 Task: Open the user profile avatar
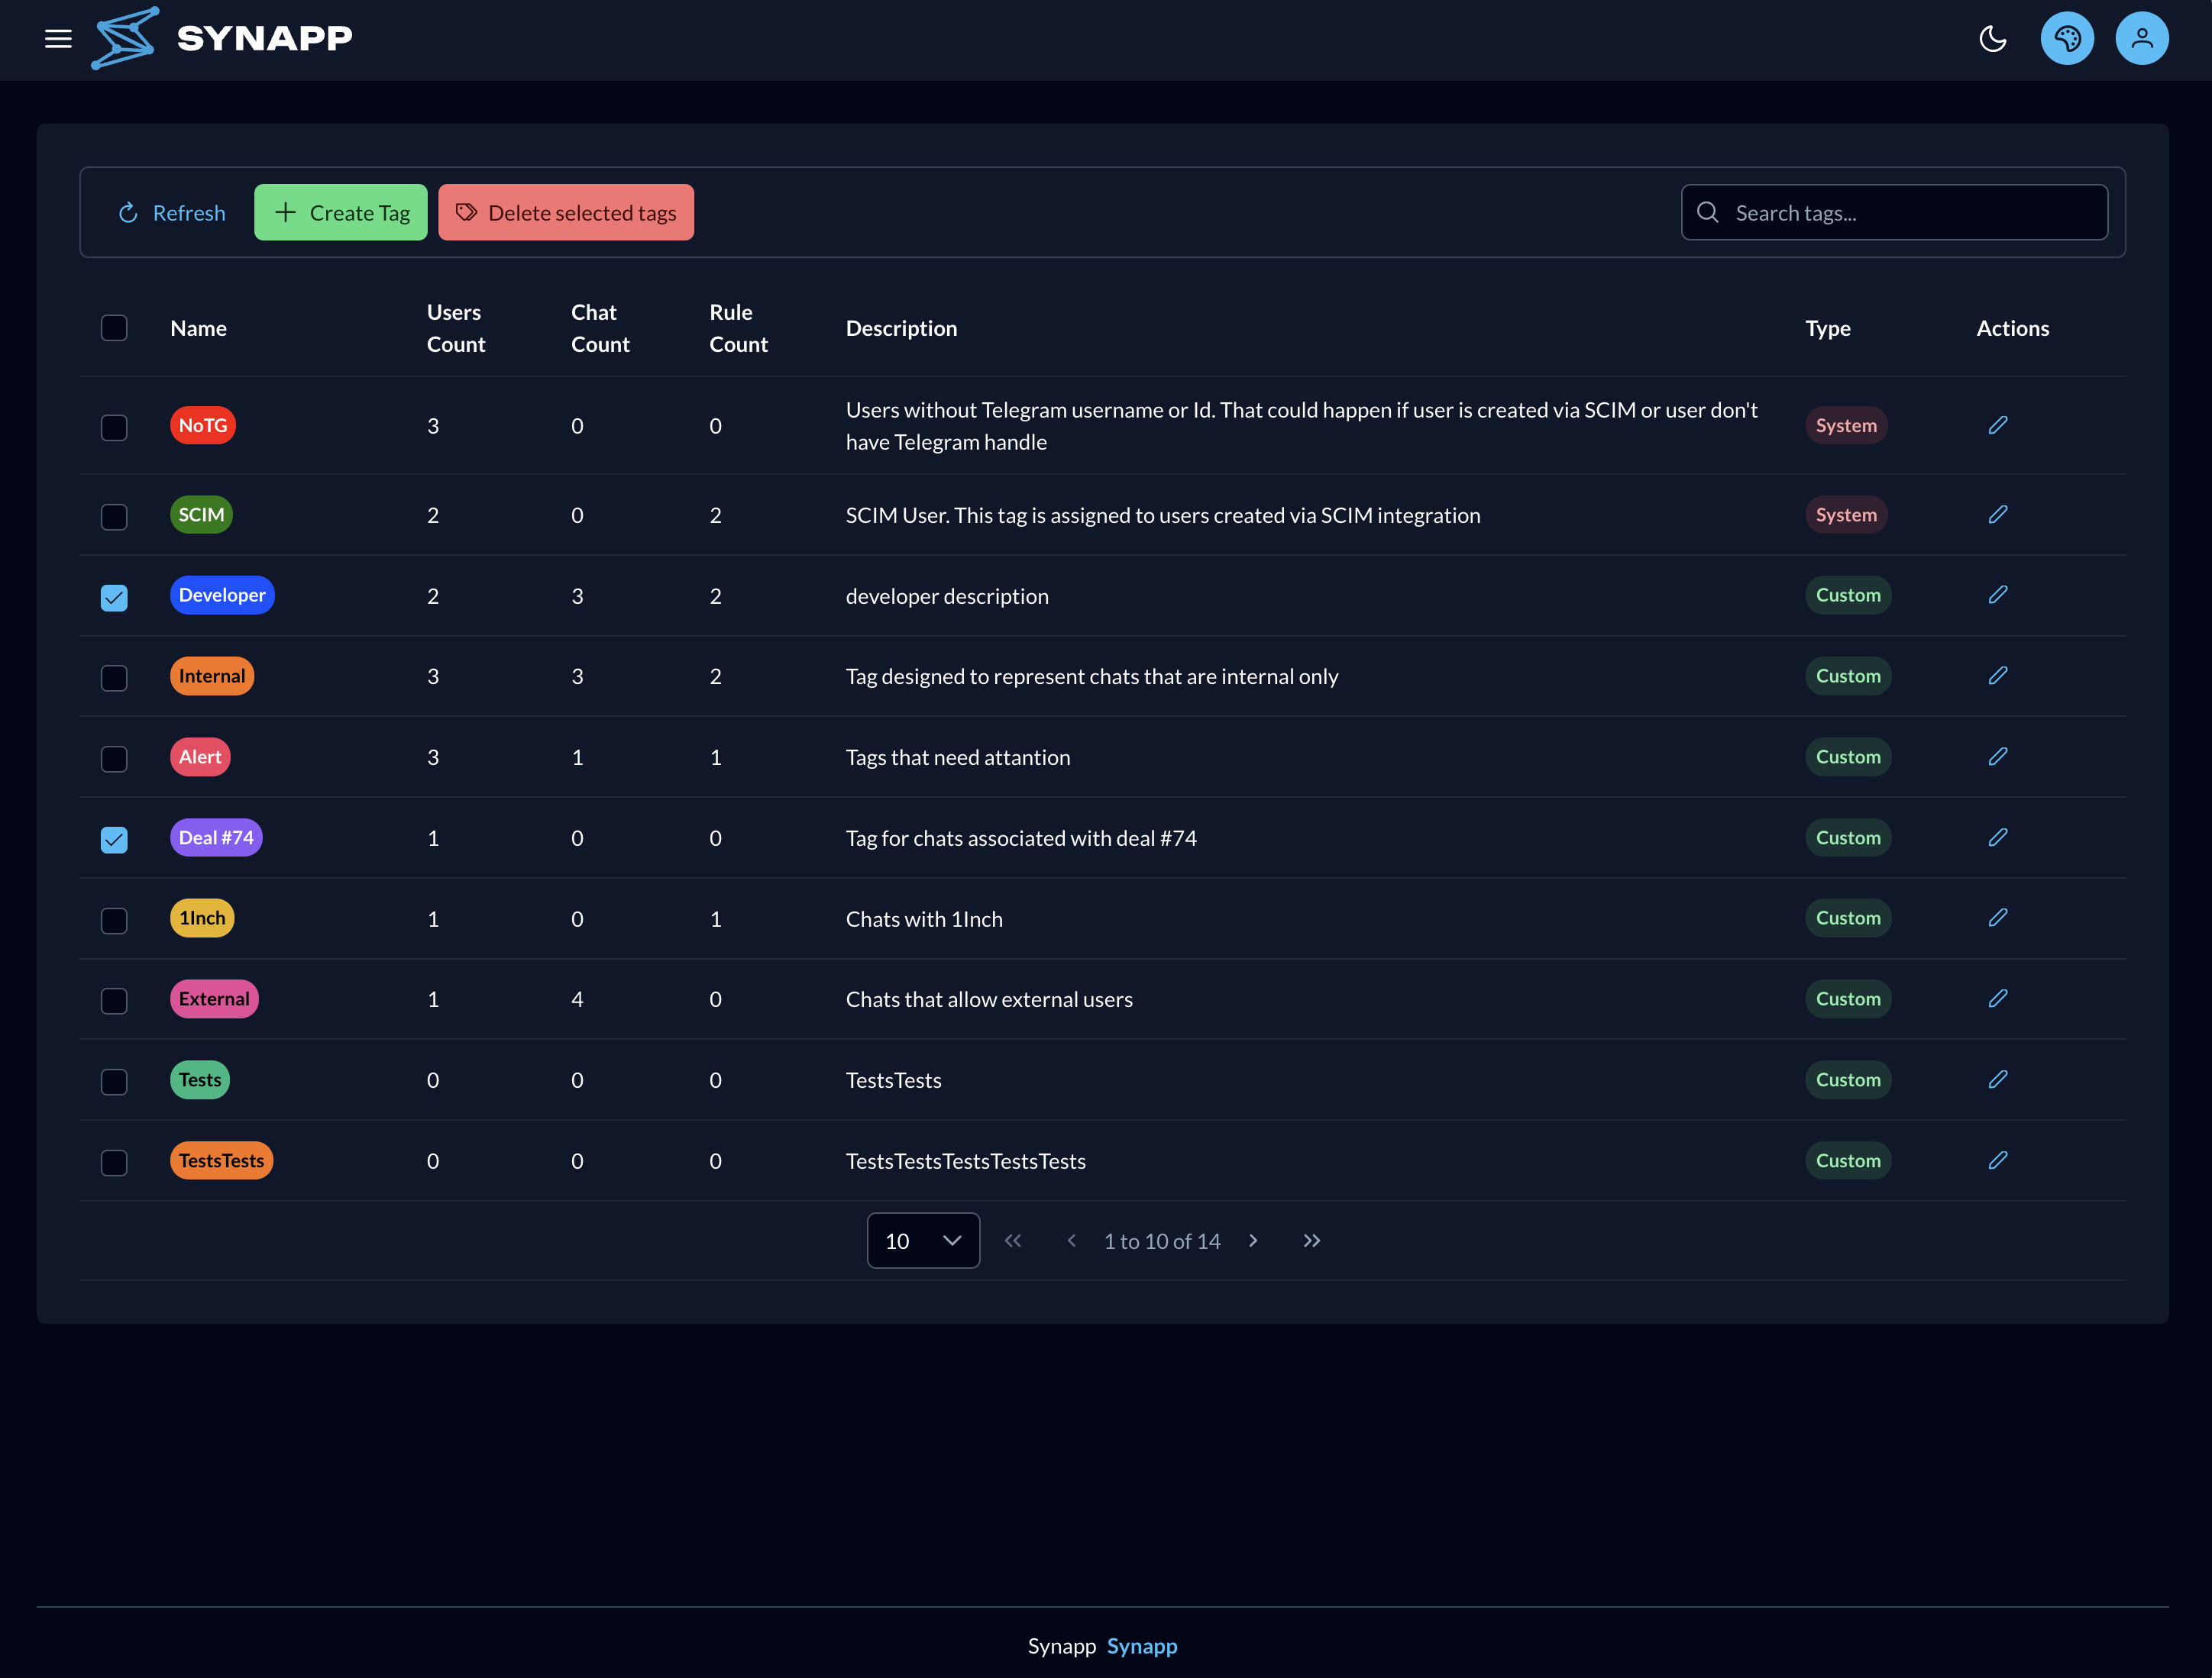click(x=2141, y=39)
